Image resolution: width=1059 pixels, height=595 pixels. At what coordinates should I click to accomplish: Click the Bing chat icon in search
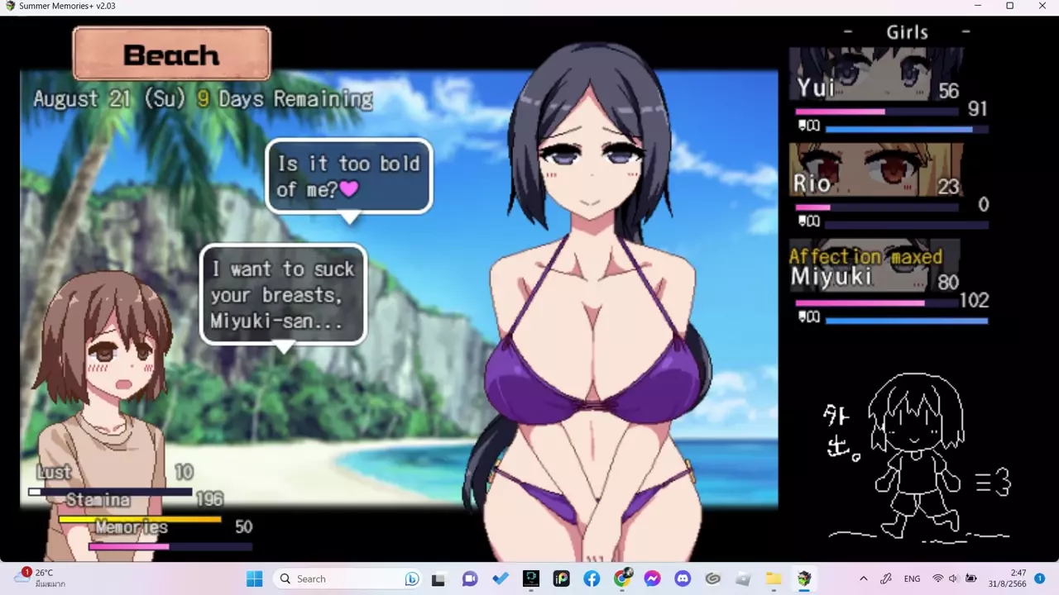[x=411, y=578]
